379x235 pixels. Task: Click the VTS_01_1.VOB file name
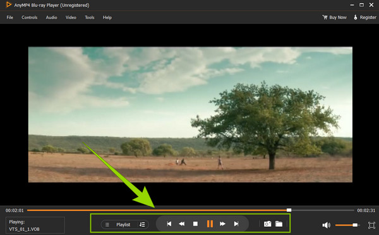point(24,229)
